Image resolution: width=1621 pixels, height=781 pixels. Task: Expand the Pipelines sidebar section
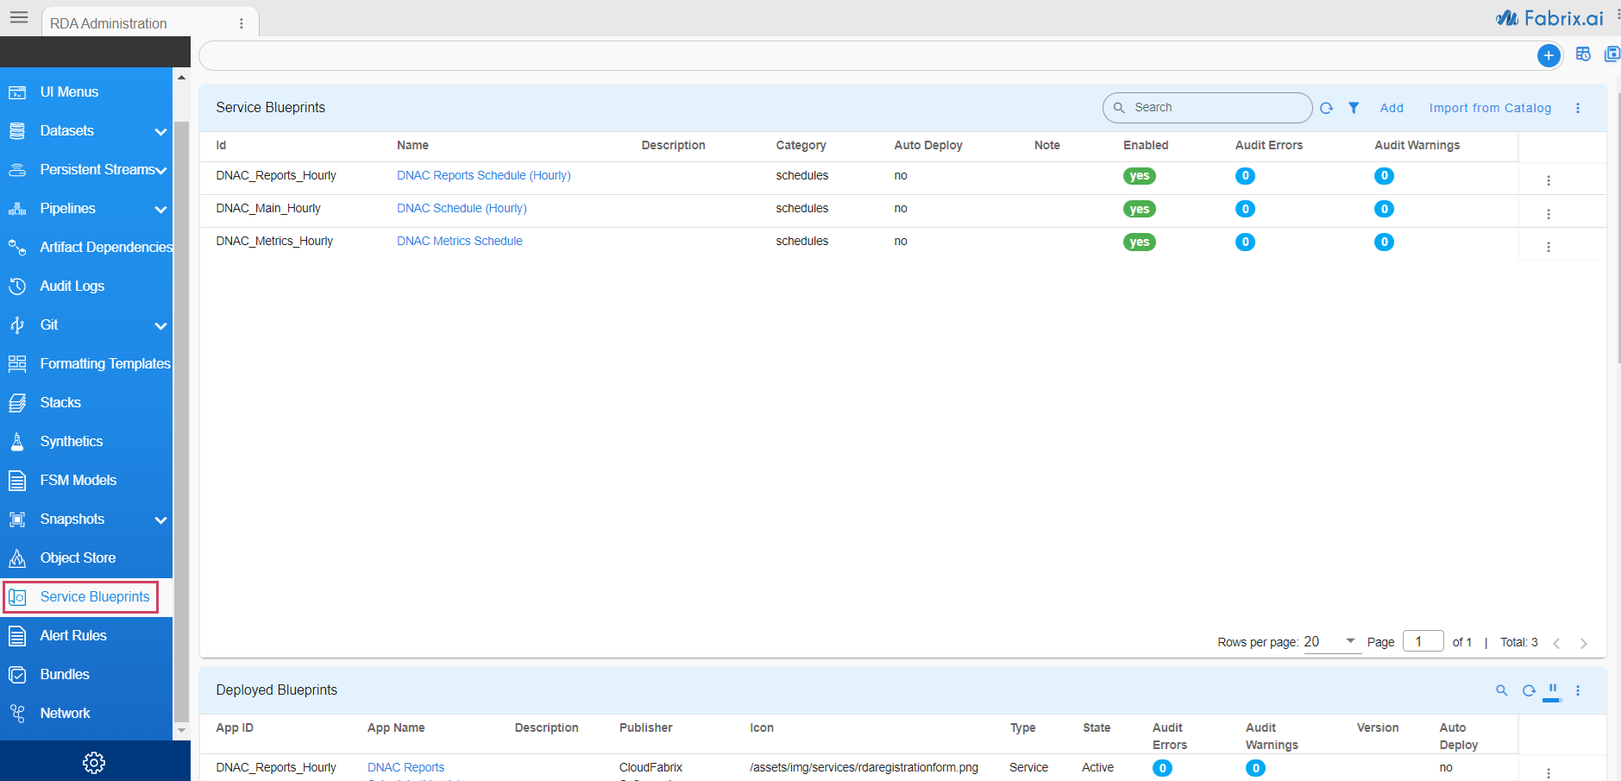click(x=160, y=209)
